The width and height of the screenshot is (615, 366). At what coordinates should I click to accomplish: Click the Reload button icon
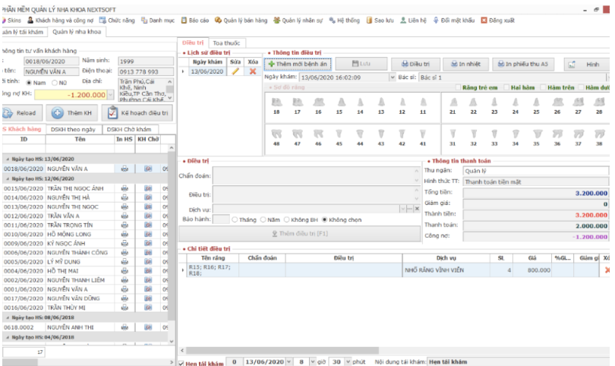coord(6,113)
